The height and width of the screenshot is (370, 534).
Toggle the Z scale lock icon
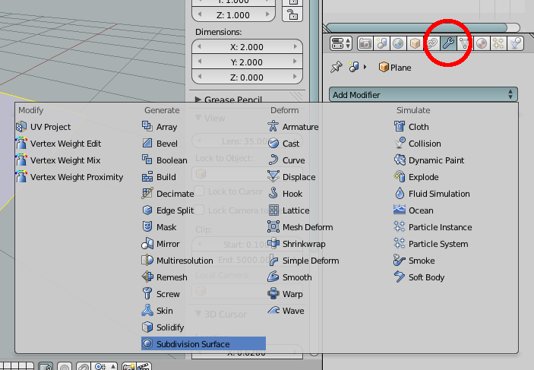pos(292,14)
